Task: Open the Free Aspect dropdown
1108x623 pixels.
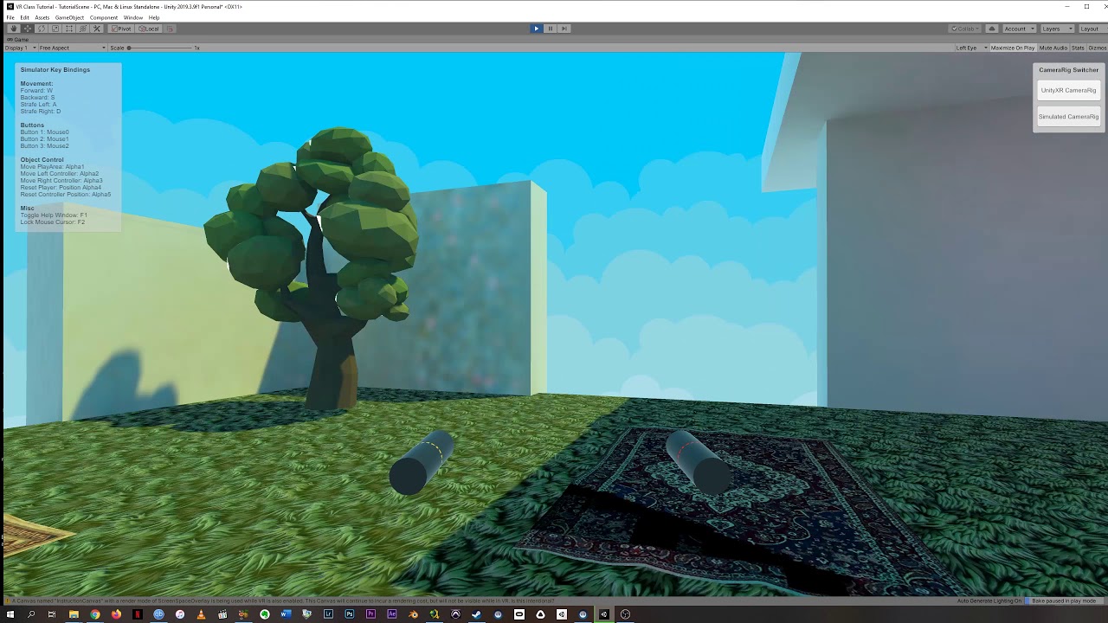Action: (73, 48)
